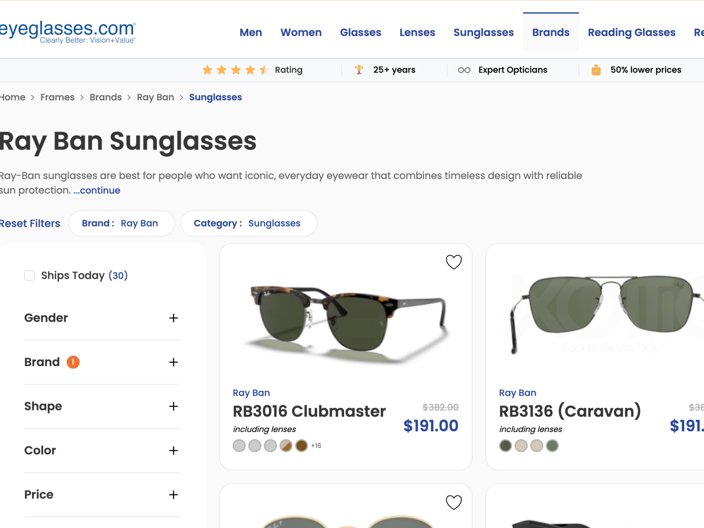Click the trophy icon beside 25+ years
This screenshot has height=528, width=704.
(359, 70)
